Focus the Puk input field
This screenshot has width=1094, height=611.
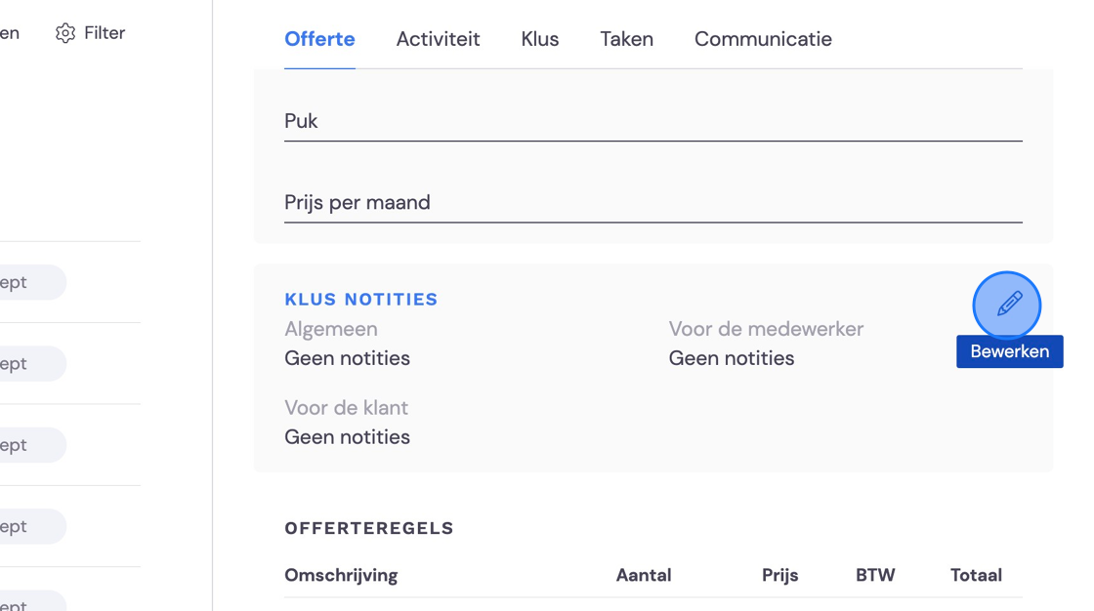pos(653,121)
